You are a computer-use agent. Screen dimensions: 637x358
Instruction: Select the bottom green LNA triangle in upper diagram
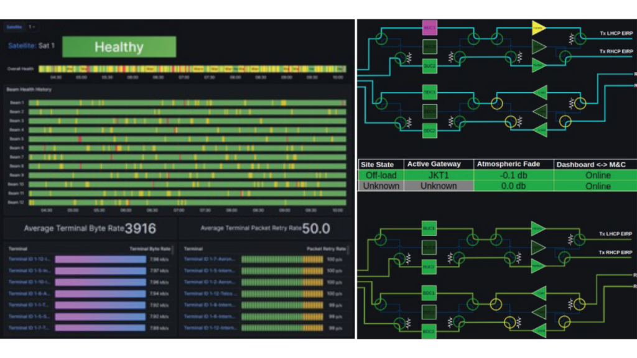tap(541, 130)
